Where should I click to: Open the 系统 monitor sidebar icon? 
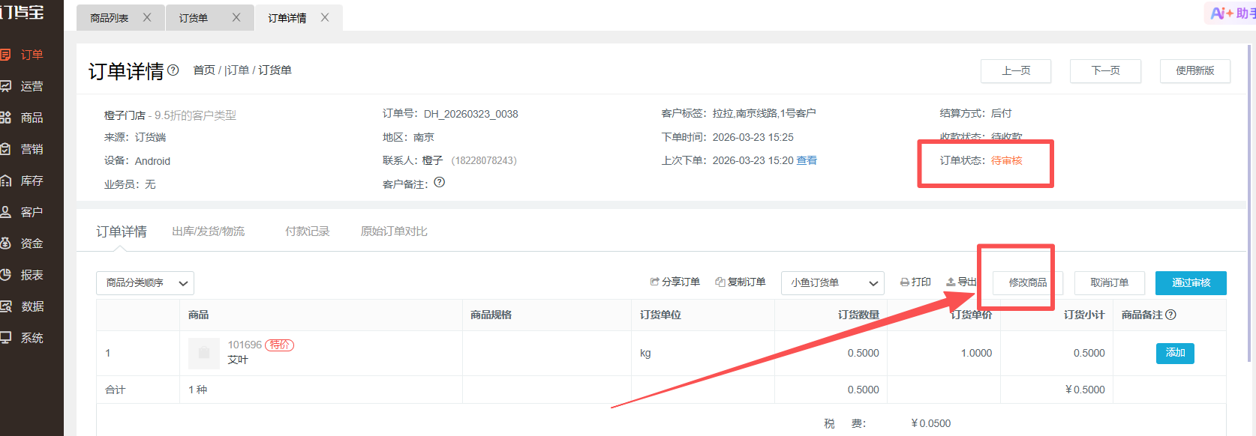click(5, 338)
